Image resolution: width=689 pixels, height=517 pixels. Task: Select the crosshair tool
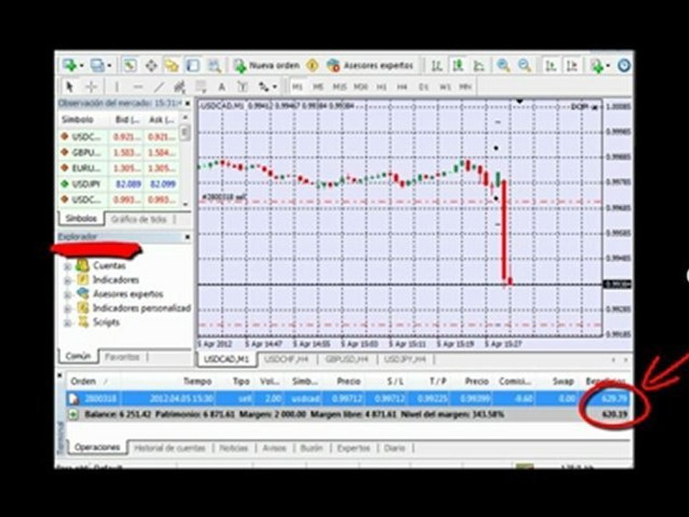click(x=91, y=87)
